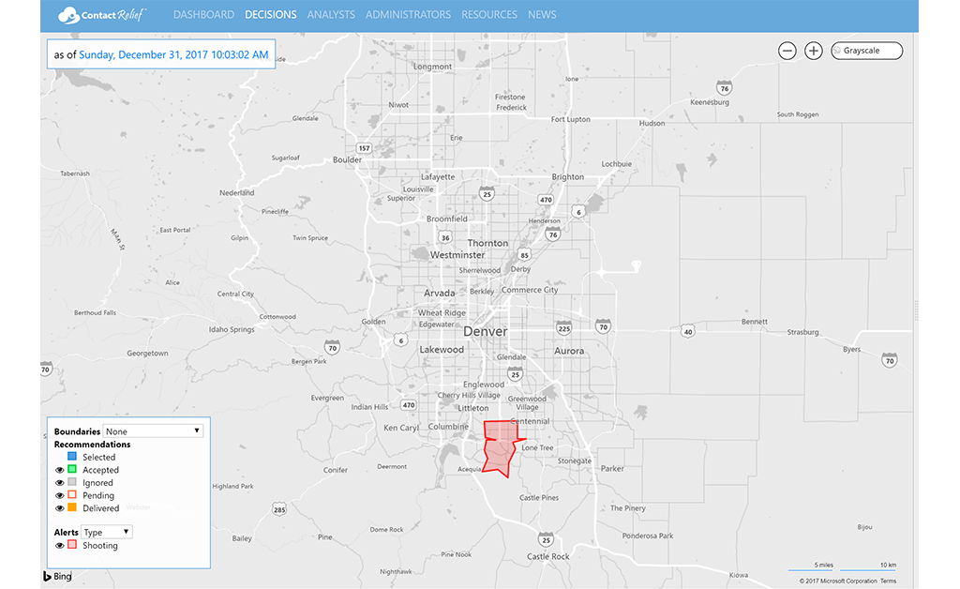960x589 pixels.
Task: Click the Boulder map label
Action: [347, 159]
